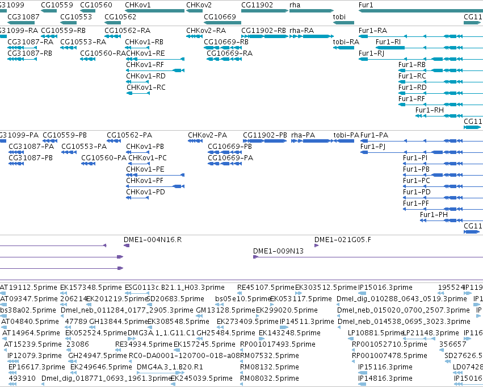Viewport: 483px width, 387px height.
Task: Select transcript Fur1-RB
Action: pyautogui.click(x=412, y=65)
